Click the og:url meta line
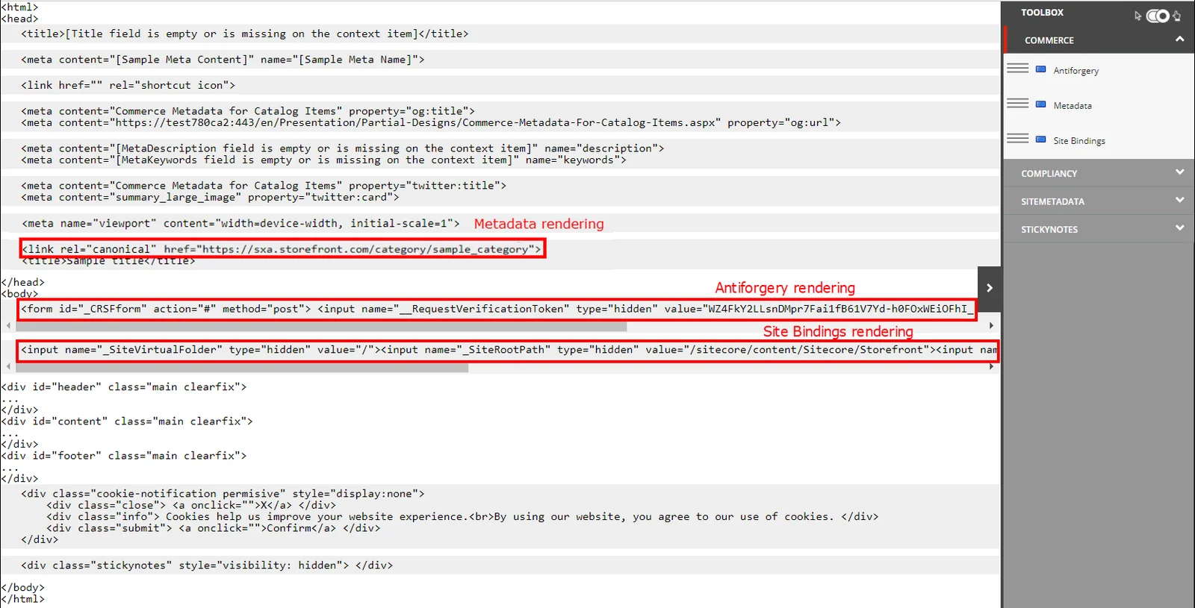Image resolution: width=1195 pixels, height=608 pixels. pyautogui.click(x=431, y=123)
